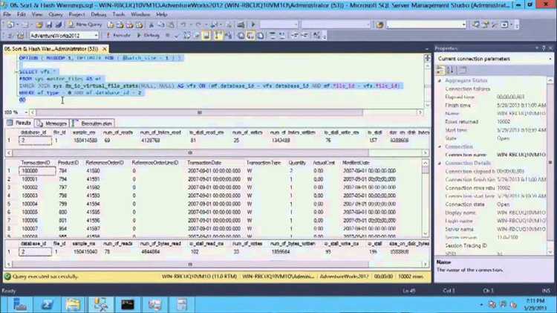Click the TransactionDate column header
This screenshot has width=557, height=313.
click(x=204, y=162)
